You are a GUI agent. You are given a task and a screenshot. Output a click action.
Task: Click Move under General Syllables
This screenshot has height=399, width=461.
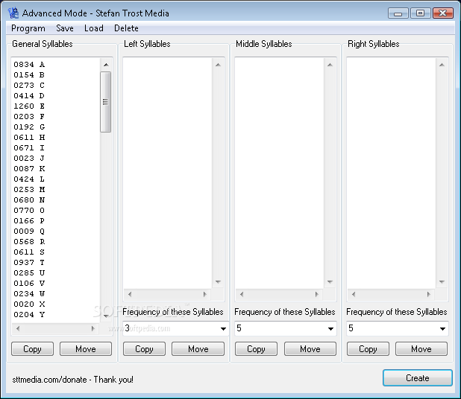pyautogui.click(x=86, y=349)
